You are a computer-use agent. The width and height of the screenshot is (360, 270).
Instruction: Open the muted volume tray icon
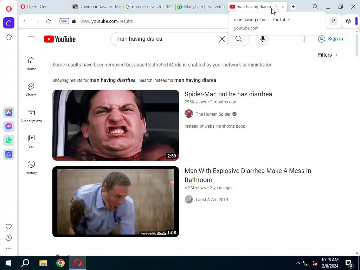(x=314, y=263)
